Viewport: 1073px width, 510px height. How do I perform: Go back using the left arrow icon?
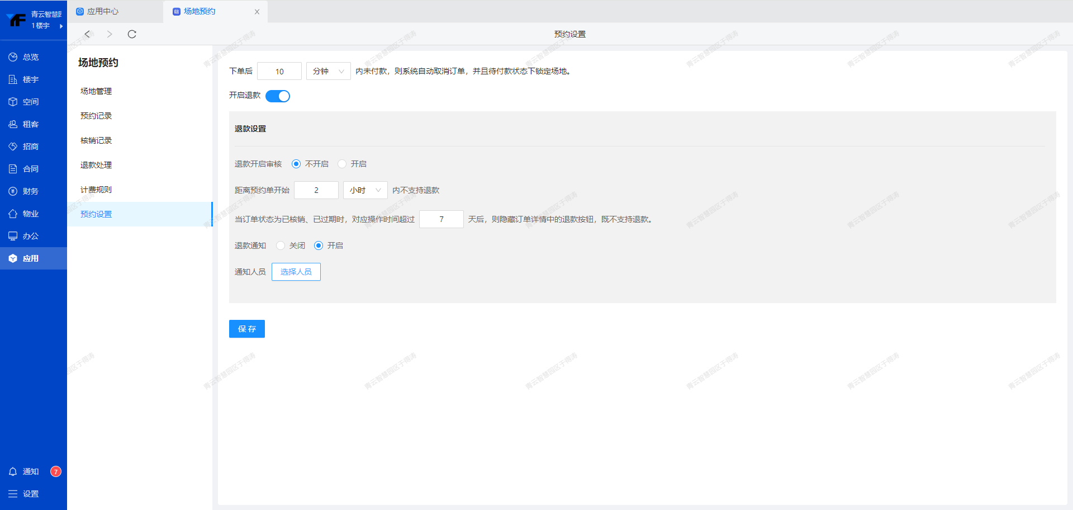click(87, 34)
